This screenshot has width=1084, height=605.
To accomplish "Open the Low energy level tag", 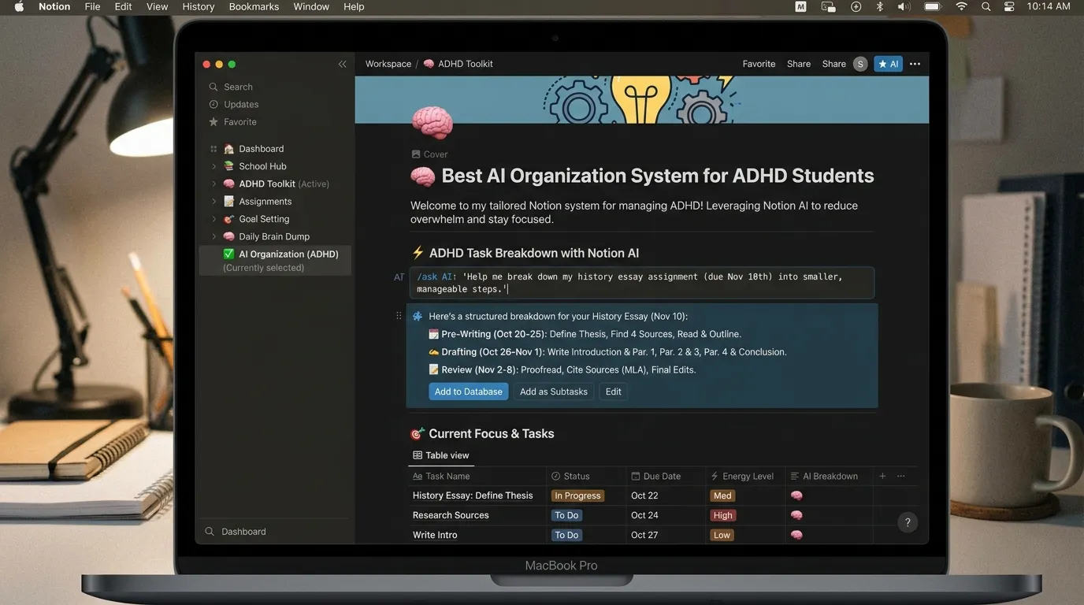I will tap(722, 535).
